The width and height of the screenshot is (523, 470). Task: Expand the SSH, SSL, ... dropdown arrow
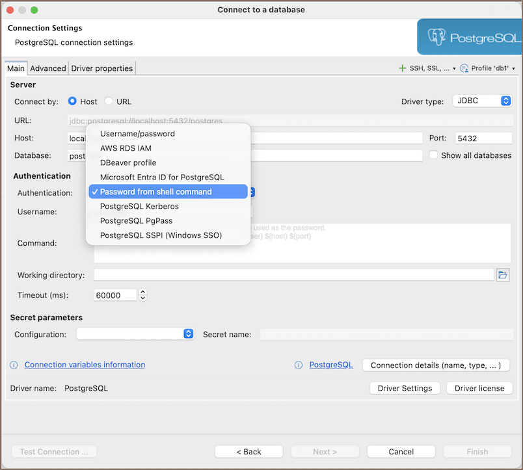(454, 69)
